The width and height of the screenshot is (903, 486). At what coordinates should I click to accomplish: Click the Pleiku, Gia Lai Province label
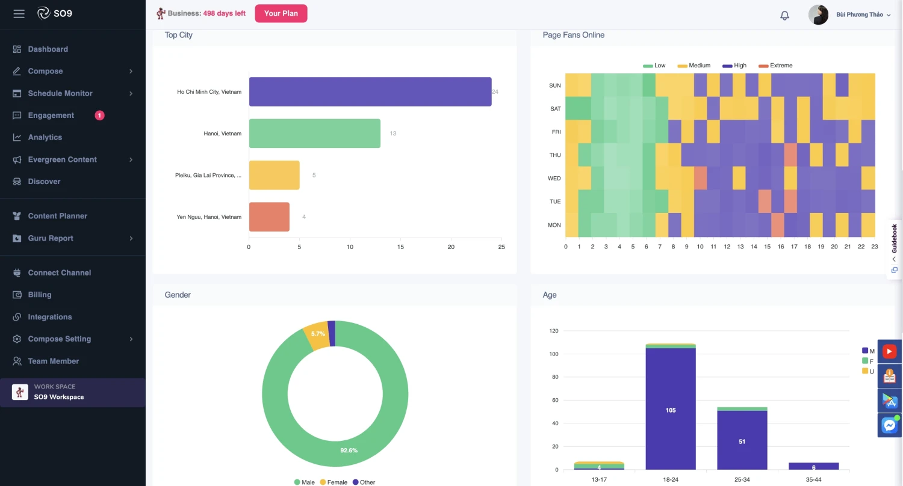pos(208,175)
